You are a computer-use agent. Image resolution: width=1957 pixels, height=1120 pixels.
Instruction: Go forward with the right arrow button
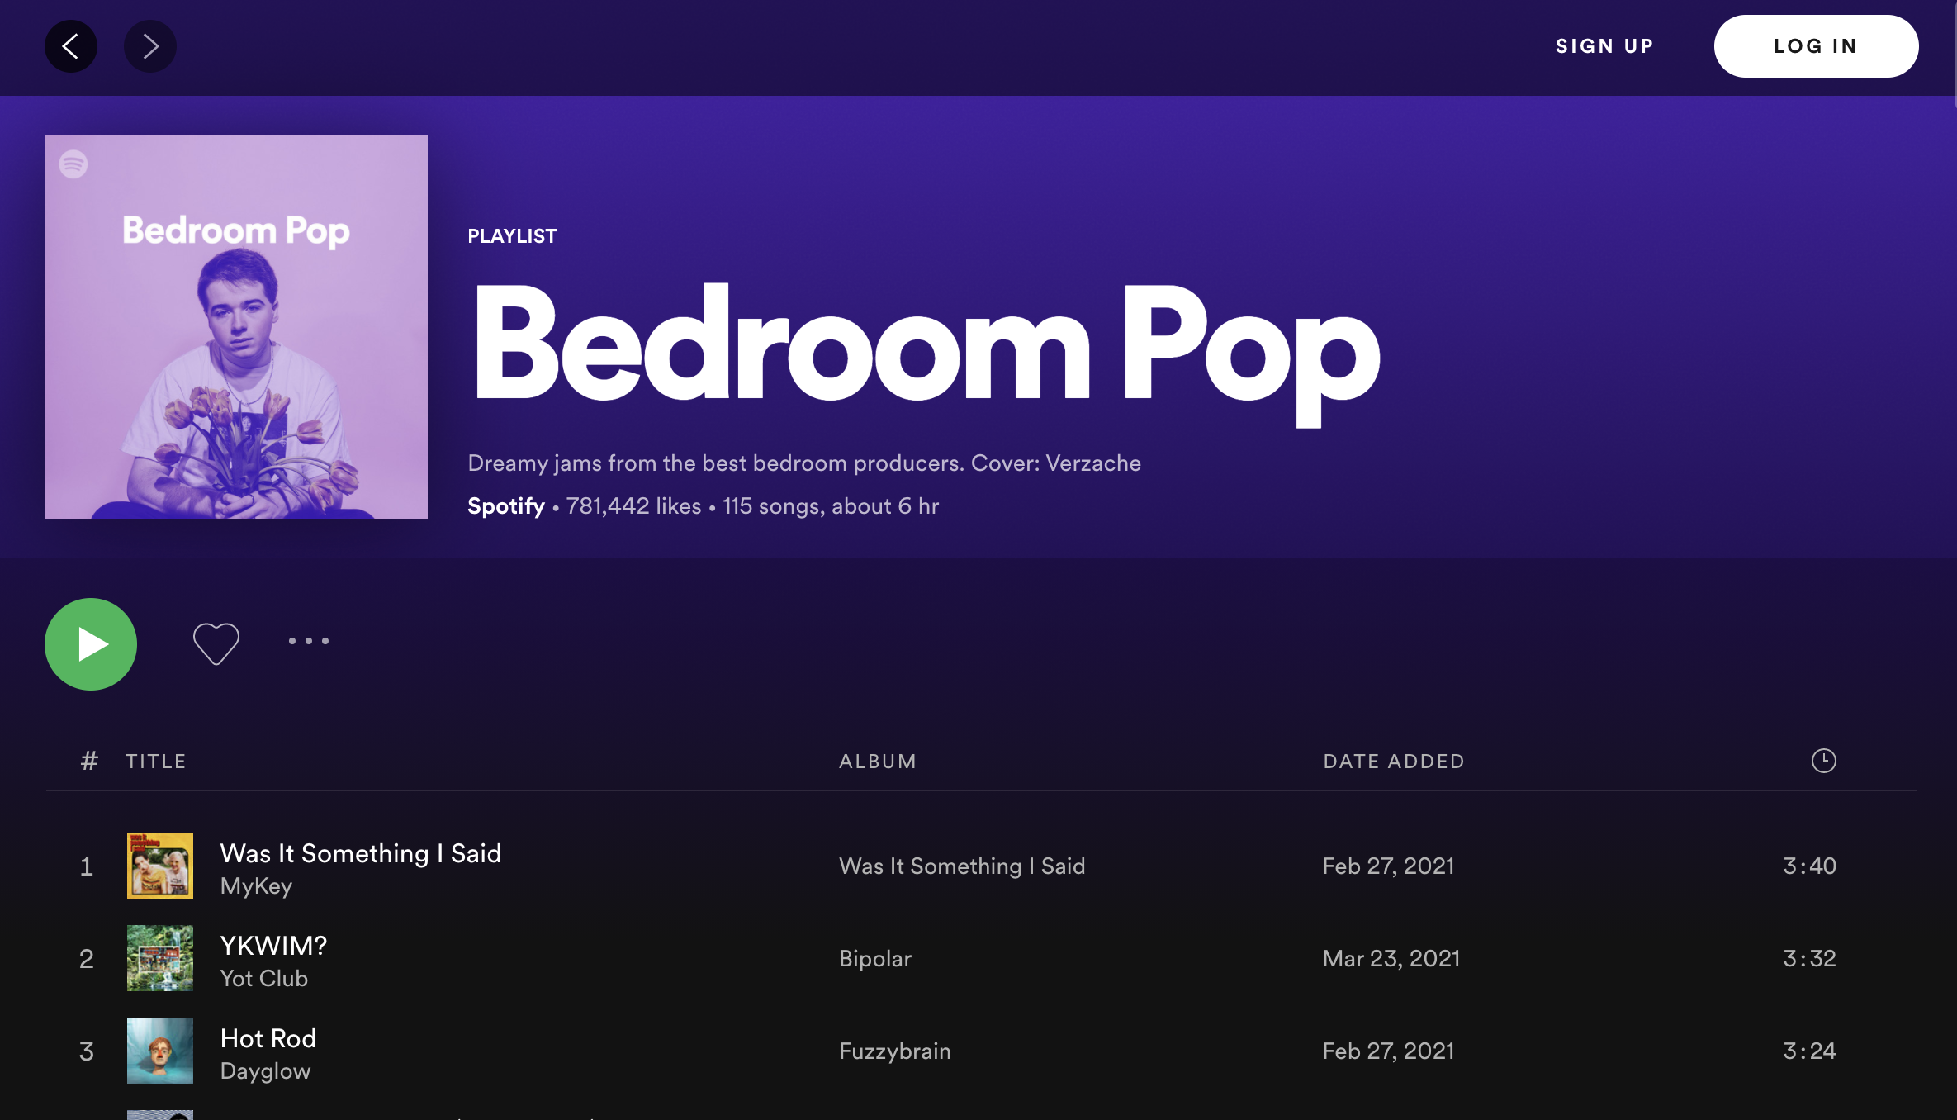[150, 46]
